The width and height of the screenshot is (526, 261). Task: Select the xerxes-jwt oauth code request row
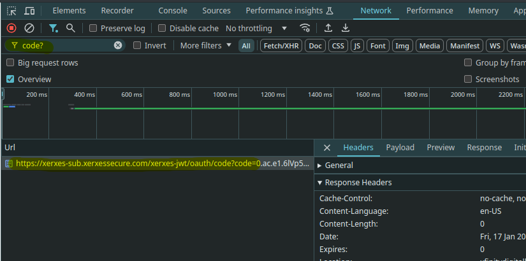157,164
